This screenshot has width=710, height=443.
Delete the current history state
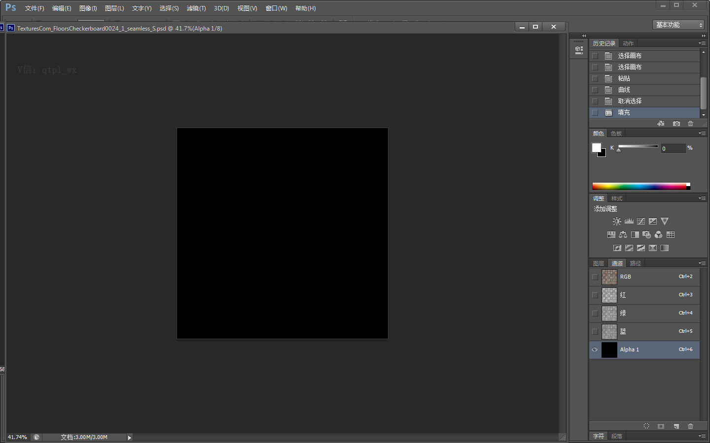pyautogui.click(x=691, y=124)
